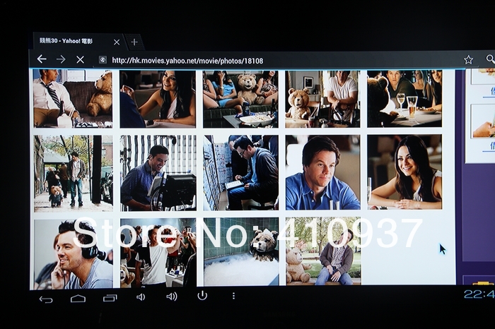
Task: Open photo of man and bear walking on street
Action: [x=74, y=173]
